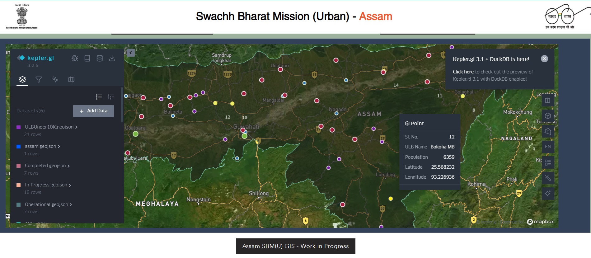The width and height of the screenshot is (591, 258).
Task: Switch to the Filters tab
Action: (39, 79)
